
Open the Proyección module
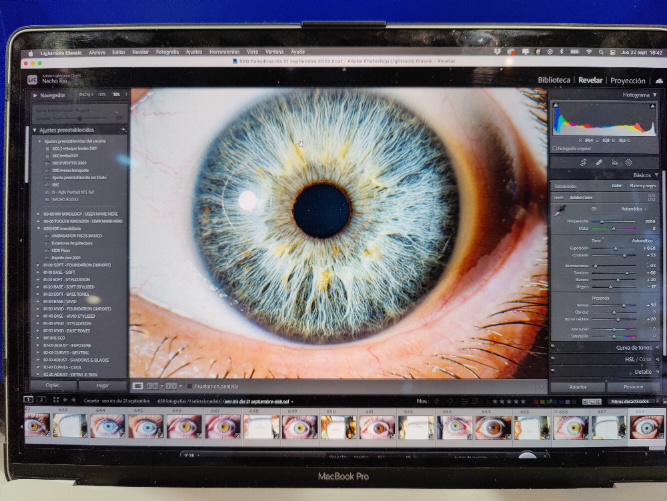628,81
